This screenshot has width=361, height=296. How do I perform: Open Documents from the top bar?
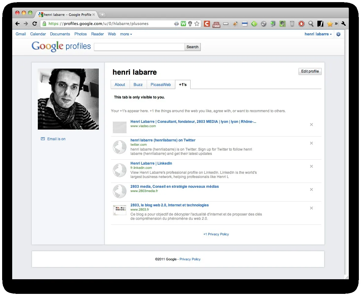pos(60,34)
